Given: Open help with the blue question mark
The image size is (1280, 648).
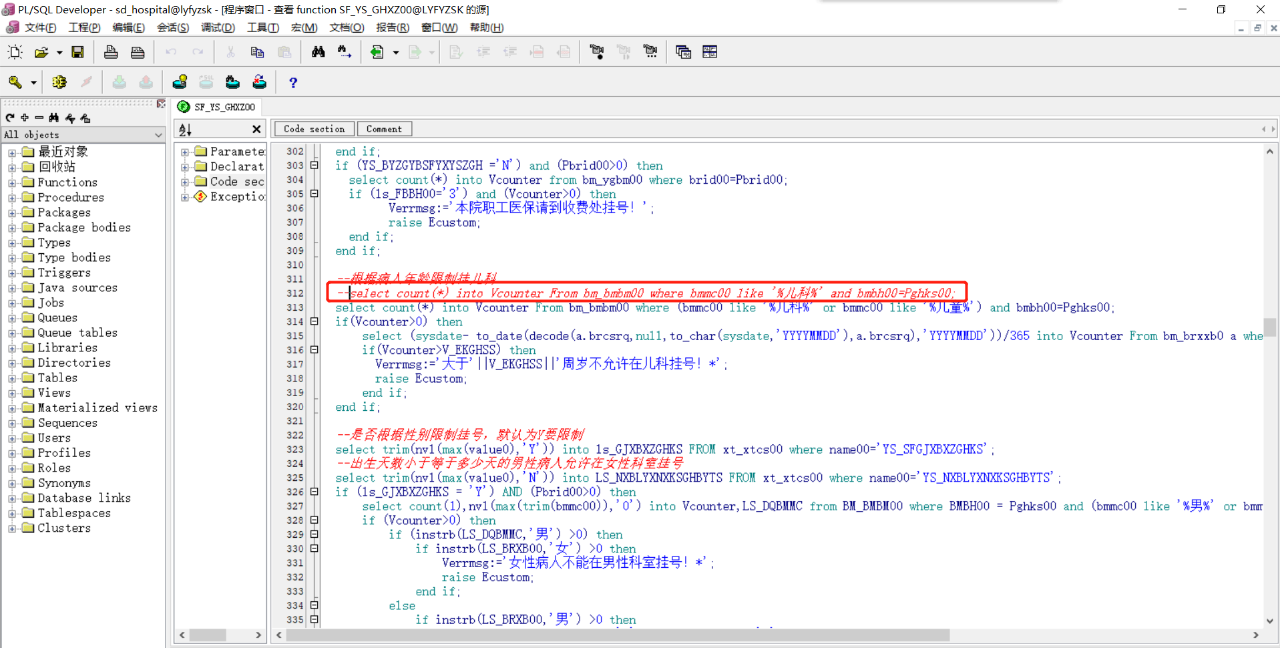Looking at the screenshot, I should click(x=292, y=82).
